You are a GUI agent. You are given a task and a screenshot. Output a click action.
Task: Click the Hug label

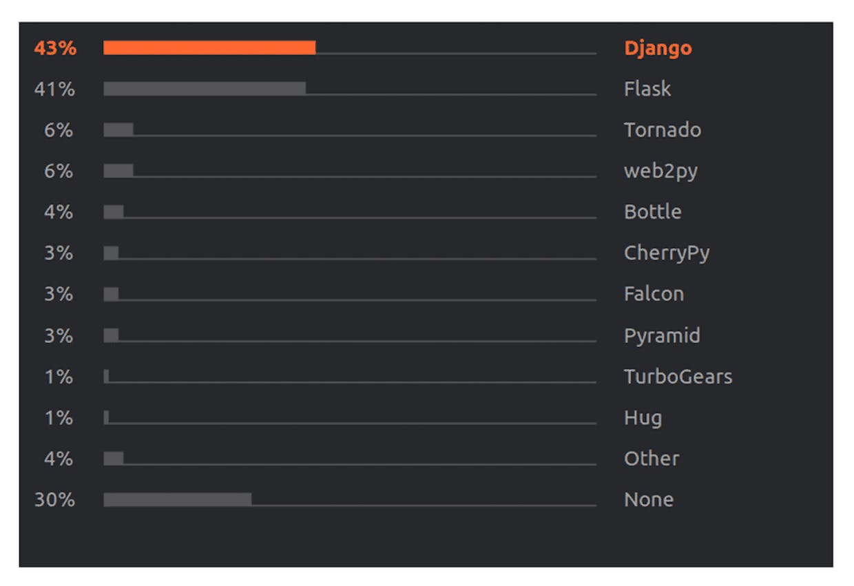(643, 418)
